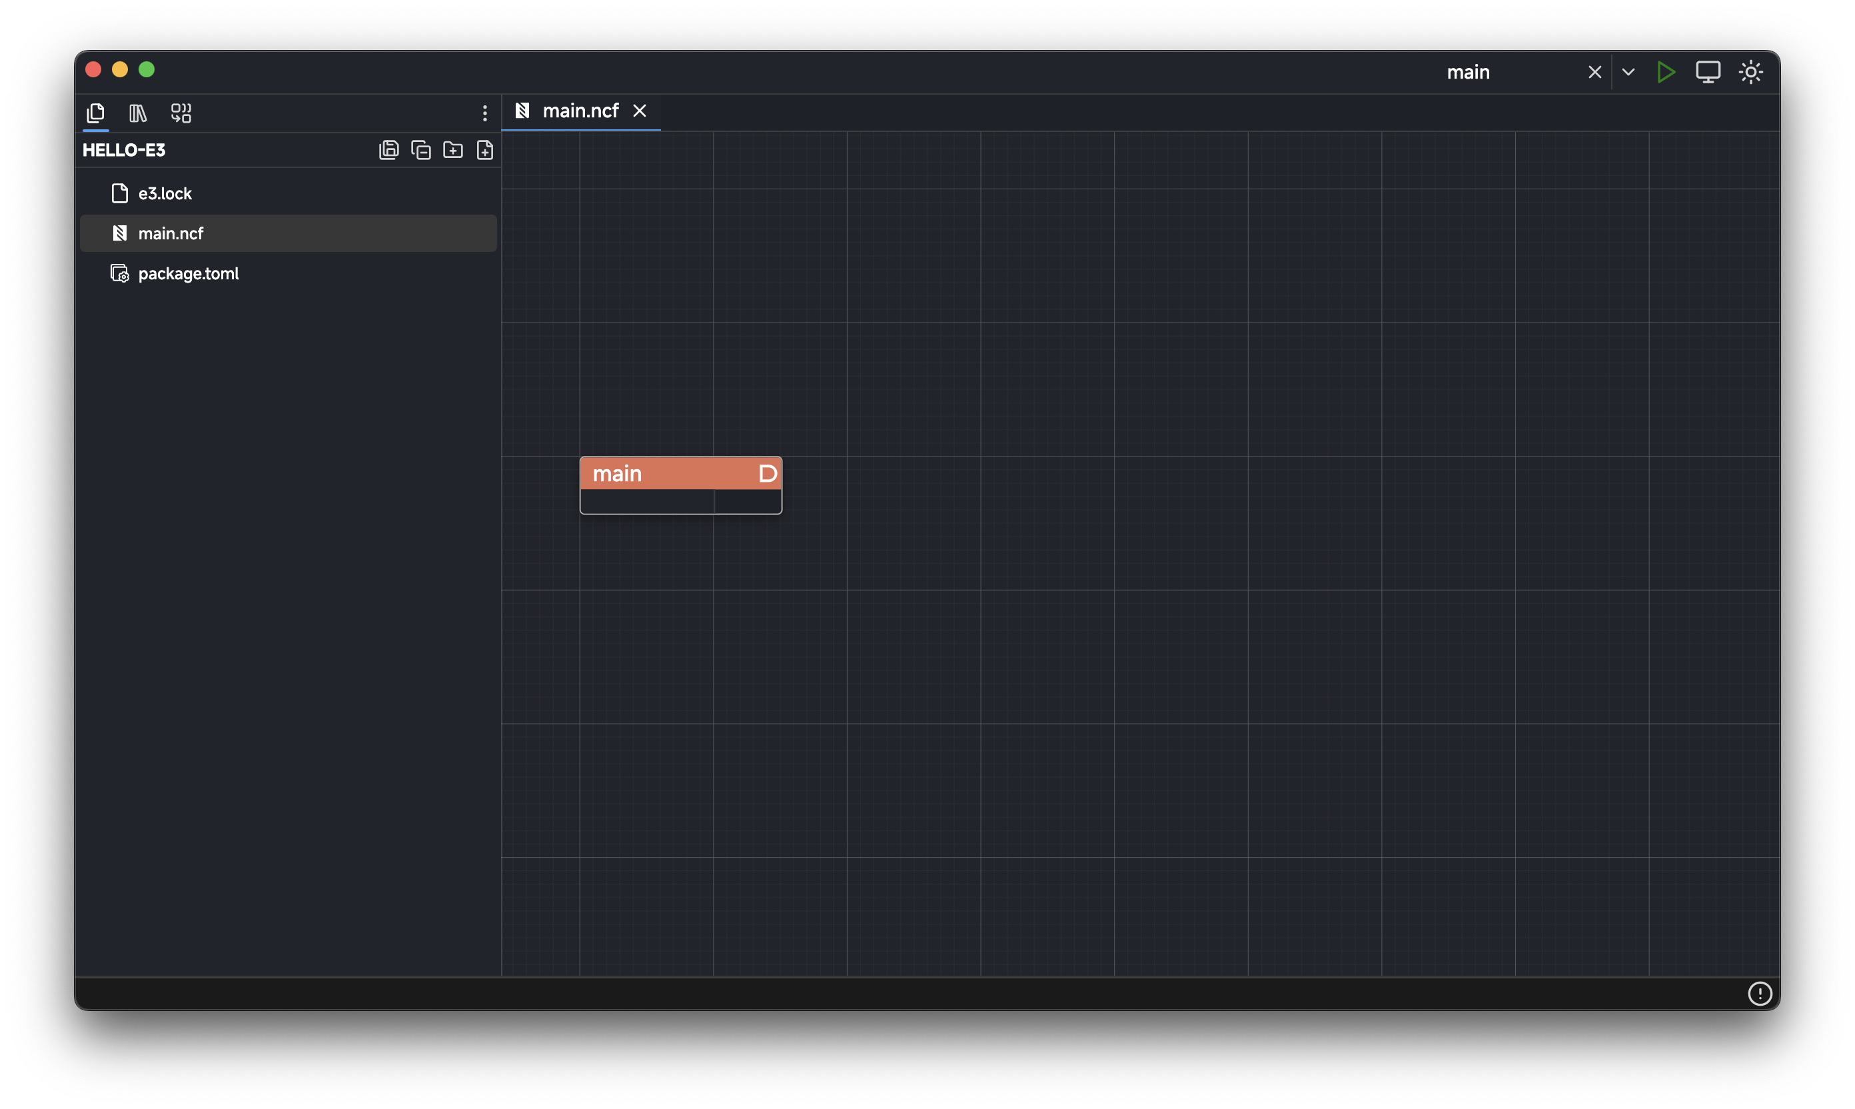Open the chevron dropdown next to the stop button

pos(1628,72)
